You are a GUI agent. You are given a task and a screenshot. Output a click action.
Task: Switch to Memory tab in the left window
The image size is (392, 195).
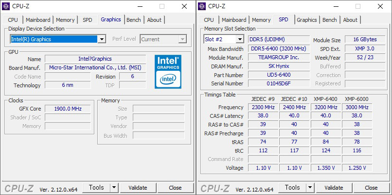point(65,20)
